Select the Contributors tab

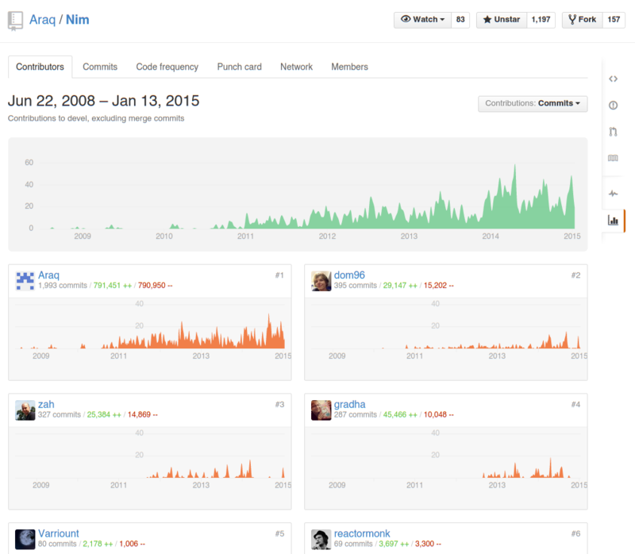click(40, 67)
